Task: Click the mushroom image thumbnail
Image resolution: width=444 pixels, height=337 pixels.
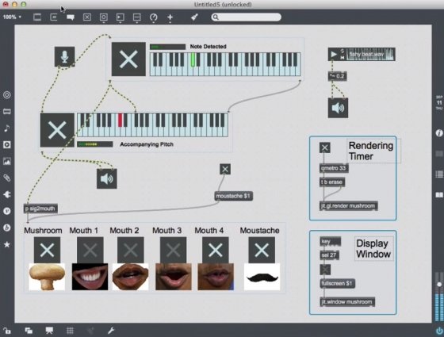Action: [47, 277]
